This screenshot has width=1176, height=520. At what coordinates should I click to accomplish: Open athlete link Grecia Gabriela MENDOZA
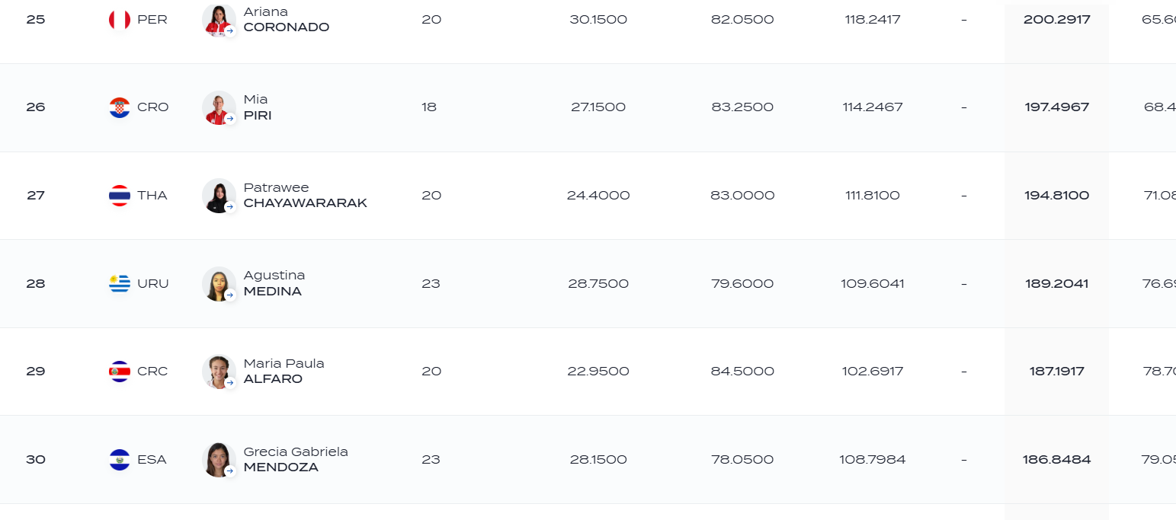point(296,459)
